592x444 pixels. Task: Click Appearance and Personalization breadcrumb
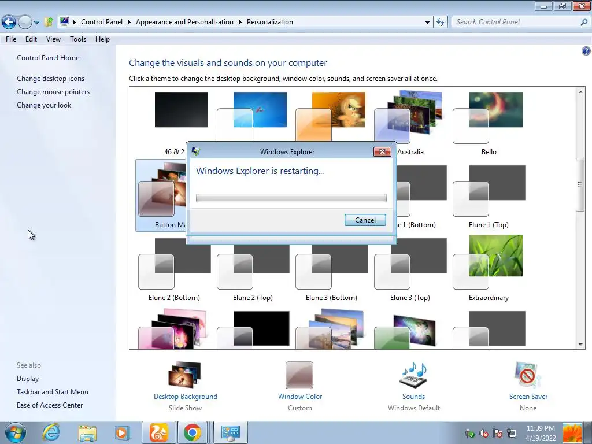(184, 22)
